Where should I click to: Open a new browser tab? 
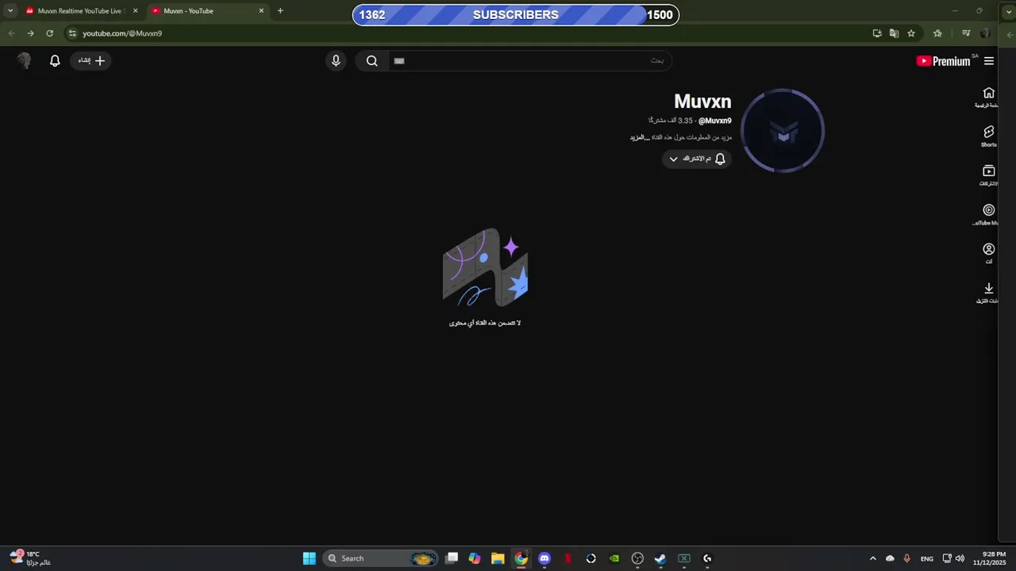coord(280,11)
